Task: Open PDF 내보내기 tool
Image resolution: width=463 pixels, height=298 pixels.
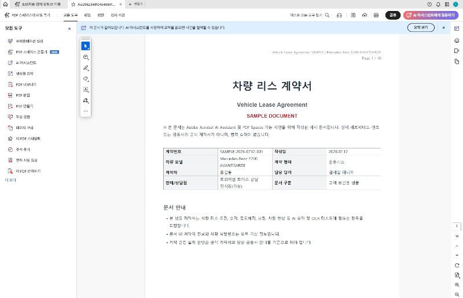Action: pyautogui.click(x=22, y=84)
